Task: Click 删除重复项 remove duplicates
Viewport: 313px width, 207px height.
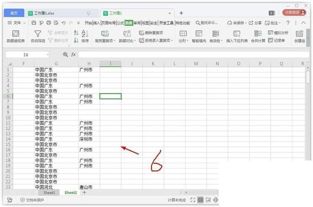Action: pyautogui.click(x=151, y=32)
